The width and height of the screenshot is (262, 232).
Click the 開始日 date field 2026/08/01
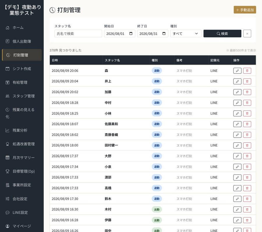119,33
